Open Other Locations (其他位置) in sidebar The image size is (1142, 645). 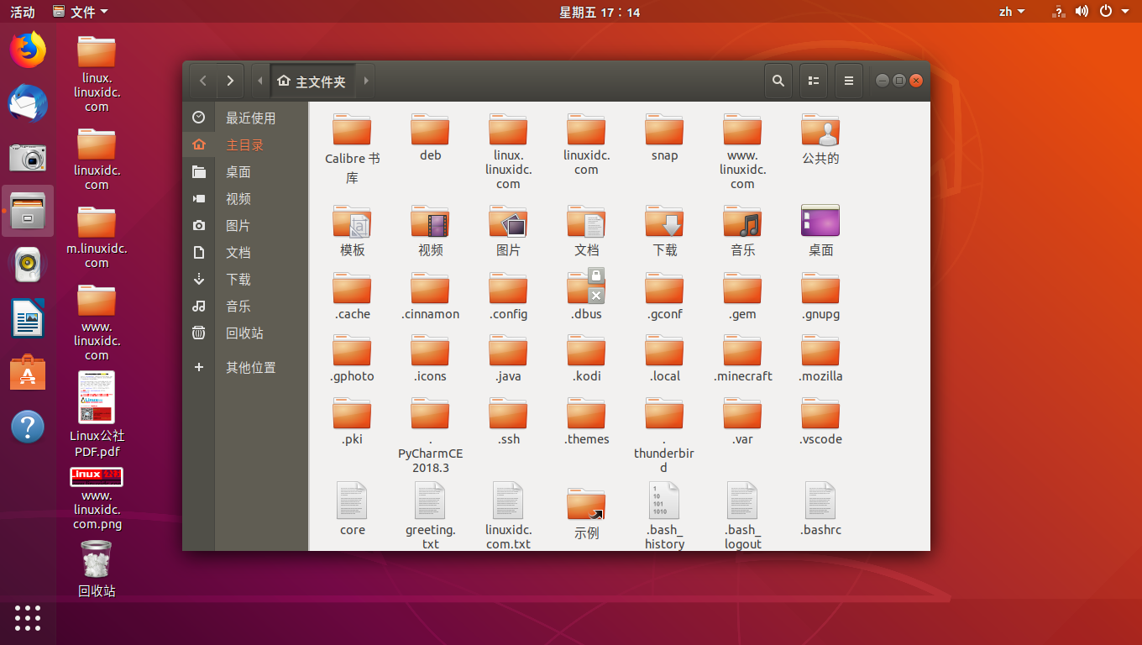(x=250, y=368)
